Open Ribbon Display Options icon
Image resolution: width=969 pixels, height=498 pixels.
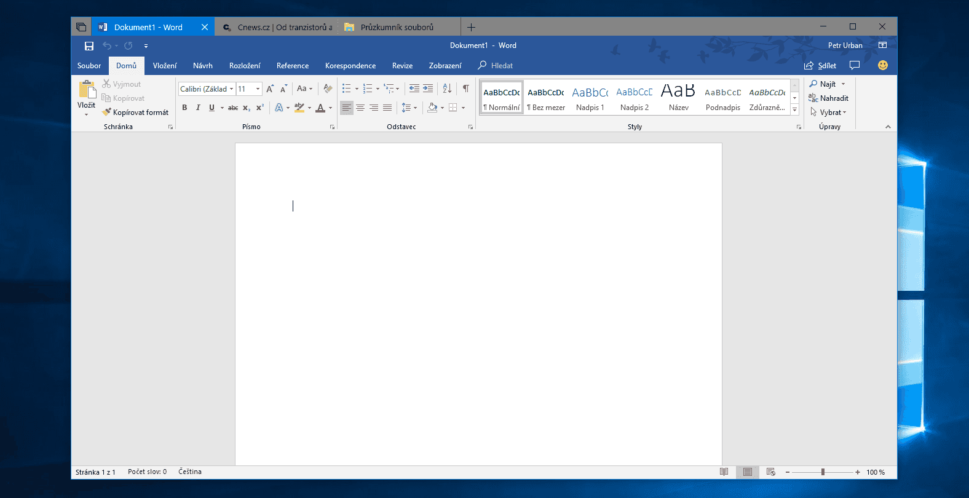tap(882, 45)
